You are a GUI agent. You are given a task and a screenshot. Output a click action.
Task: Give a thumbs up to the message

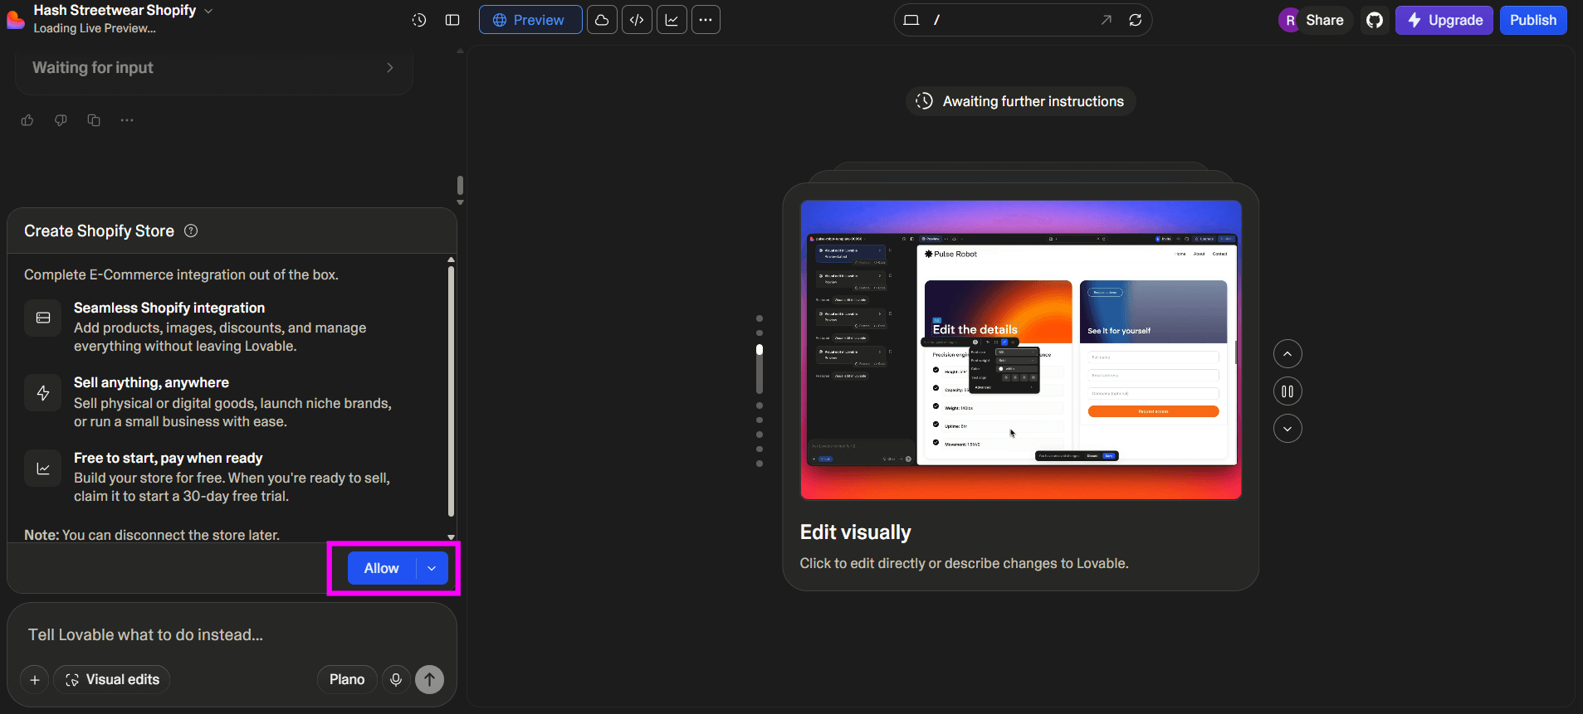click(x=27, y=120)
